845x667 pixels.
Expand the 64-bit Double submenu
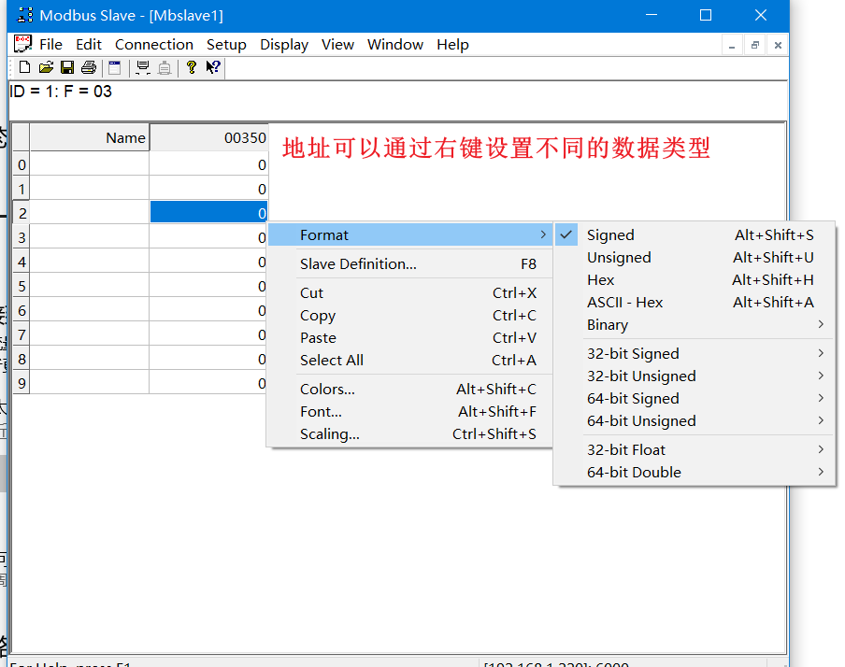click(695, 473)
